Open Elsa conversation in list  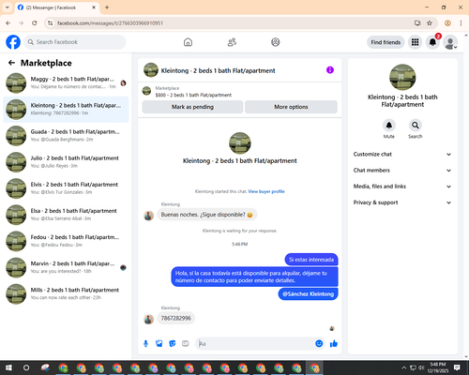(x=66, y=215)
